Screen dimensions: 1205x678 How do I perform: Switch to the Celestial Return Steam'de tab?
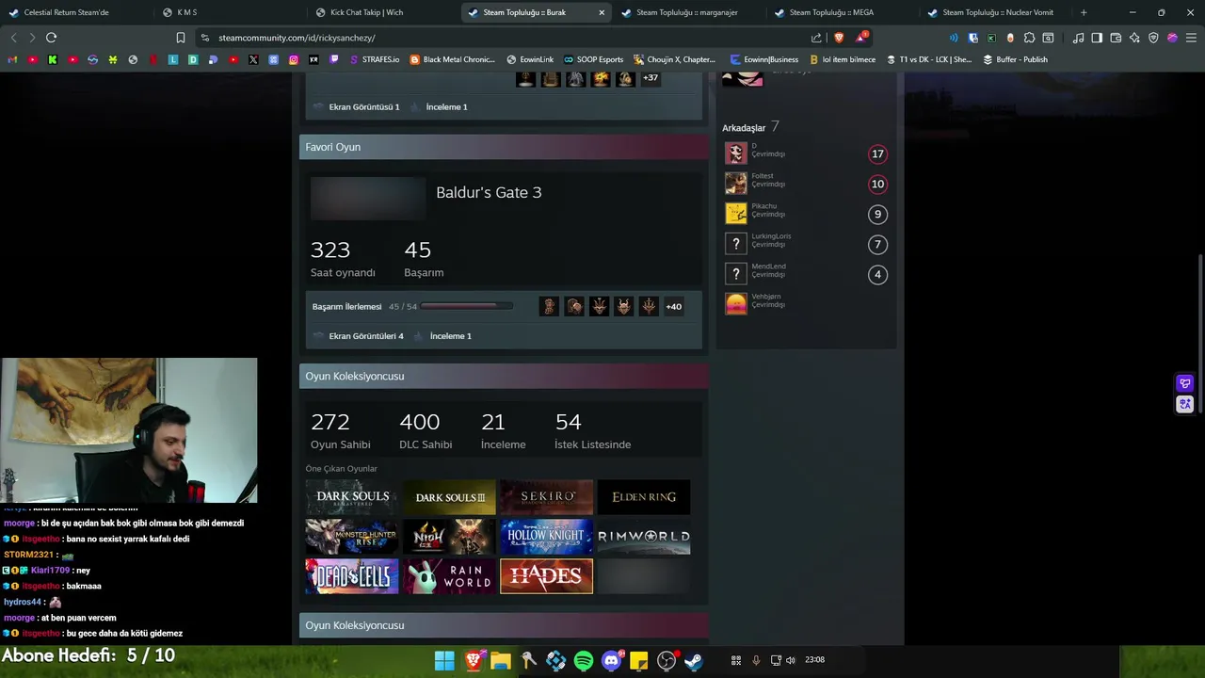[x=76, y=12]
